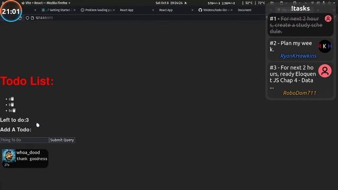Screen dimensions: 338x190
Task: Delete todo item 'bc' with trash icon
Action: [x=14, y=110]
